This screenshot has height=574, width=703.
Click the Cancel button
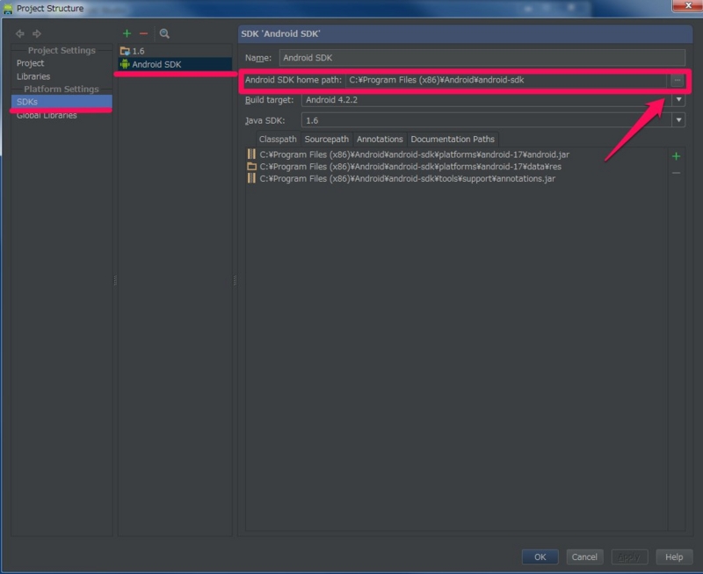(584, 556)
